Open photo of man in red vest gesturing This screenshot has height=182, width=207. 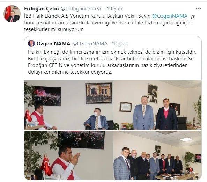[x=68, y=155]
